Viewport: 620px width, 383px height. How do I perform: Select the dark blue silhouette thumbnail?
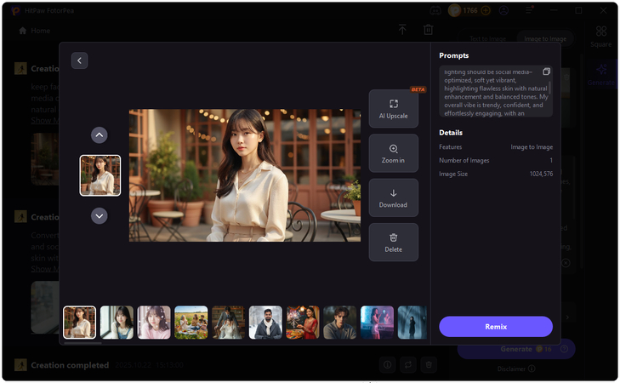click(x=412, y=323)
